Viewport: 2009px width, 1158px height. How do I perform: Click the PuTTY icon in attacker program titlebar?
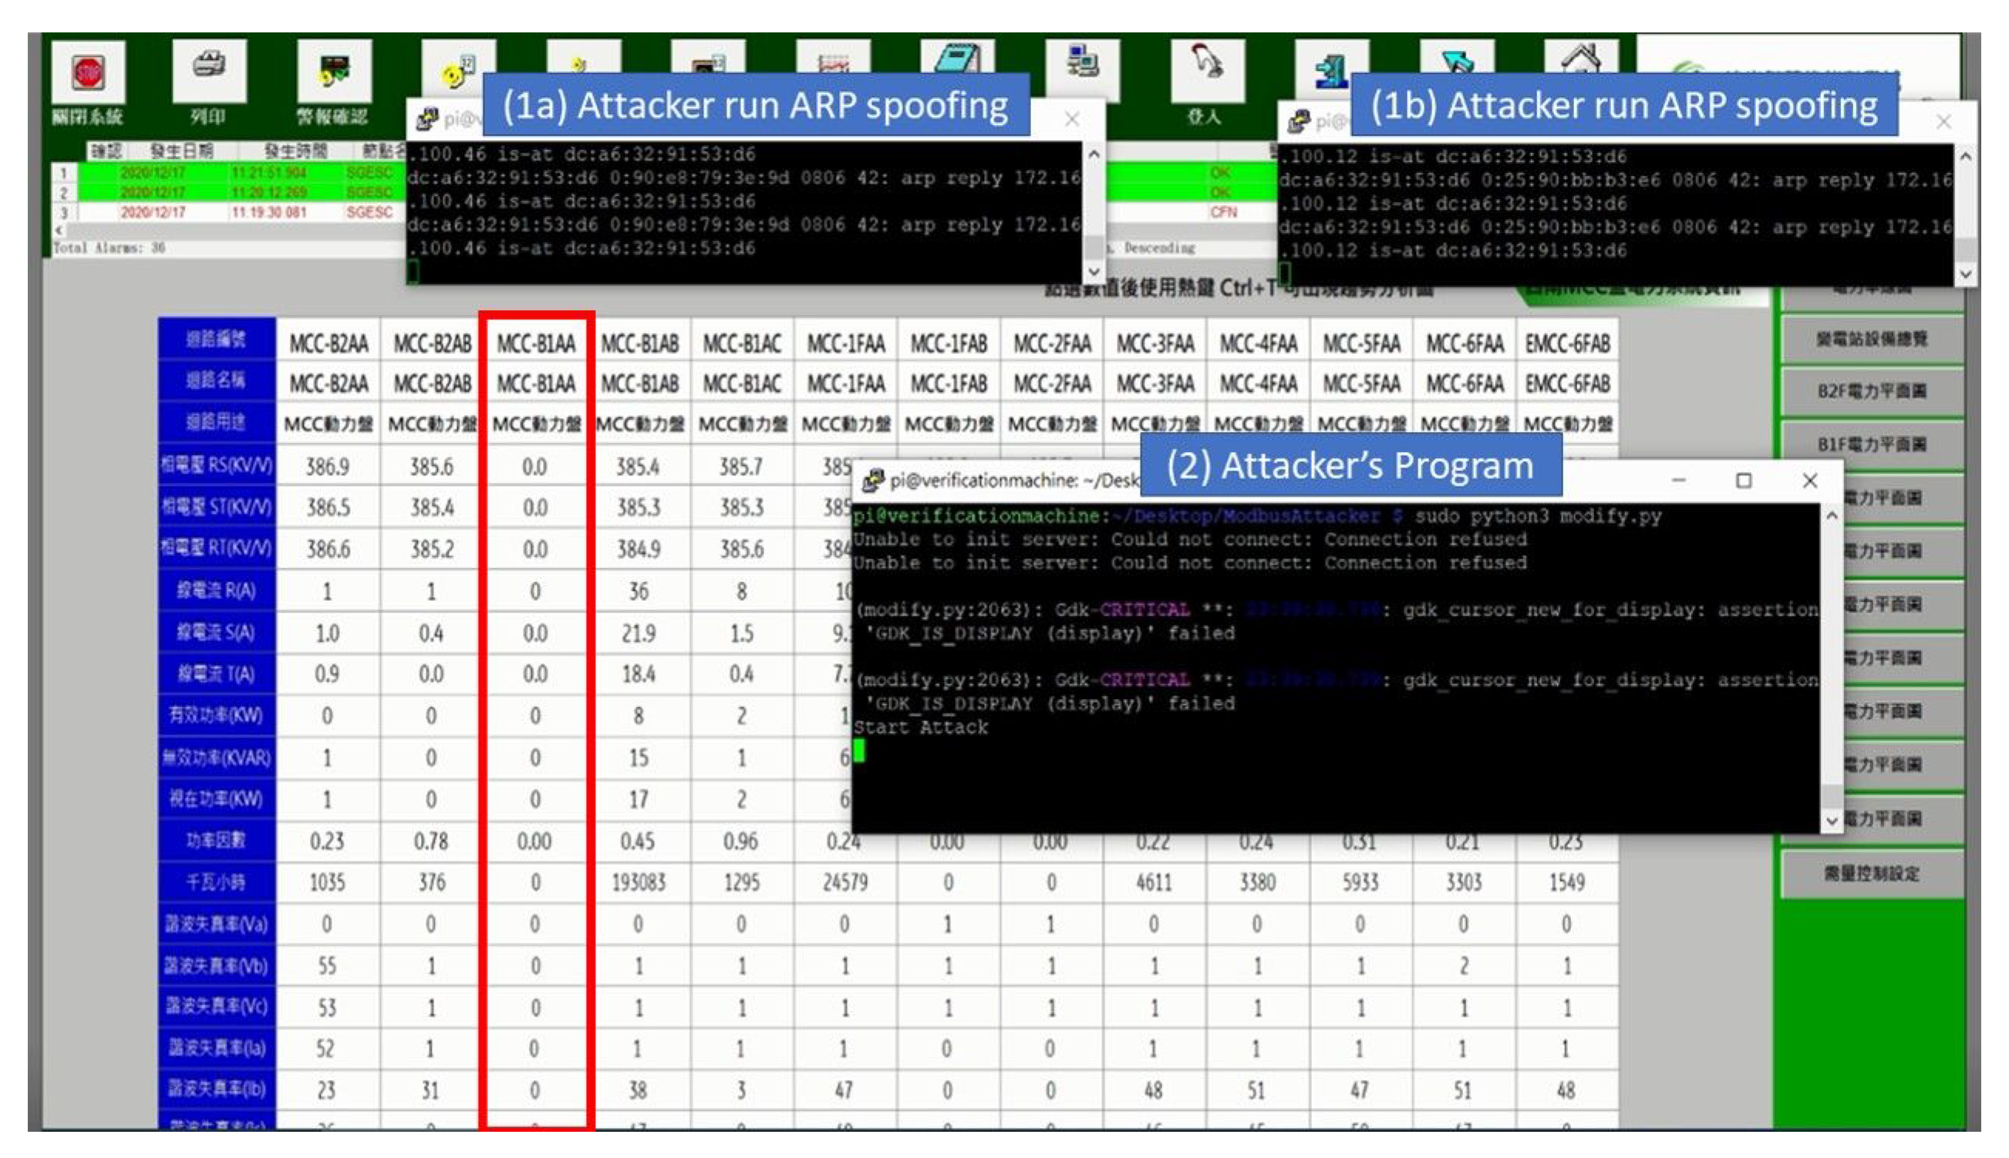(872, 480)
